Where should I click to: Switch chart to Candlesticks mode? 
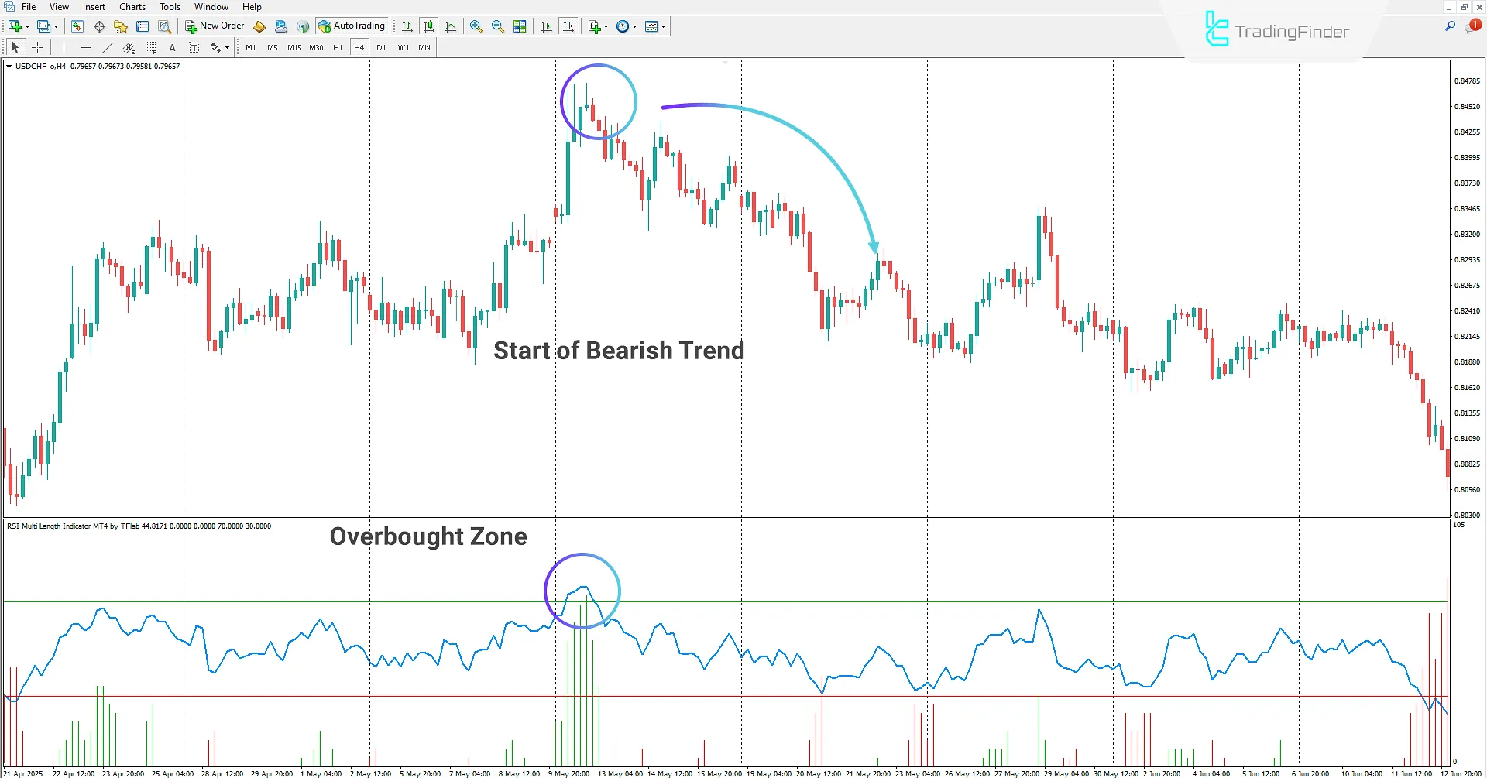pyautogui.click(x=429, y=26)
